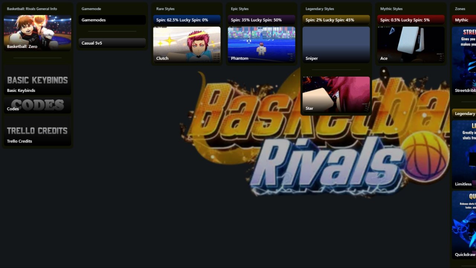Open the Sniper style card
476x268 pixels.
[x=336, y=45]
